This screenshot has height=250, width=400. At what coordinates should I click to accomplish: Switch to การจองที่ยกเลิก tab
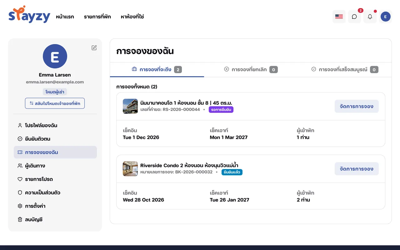251,69
